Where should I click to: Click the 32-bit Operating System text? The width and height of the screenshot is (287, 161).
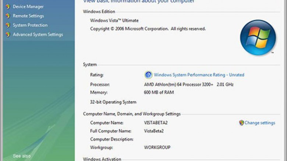click(x=113, y=102)
